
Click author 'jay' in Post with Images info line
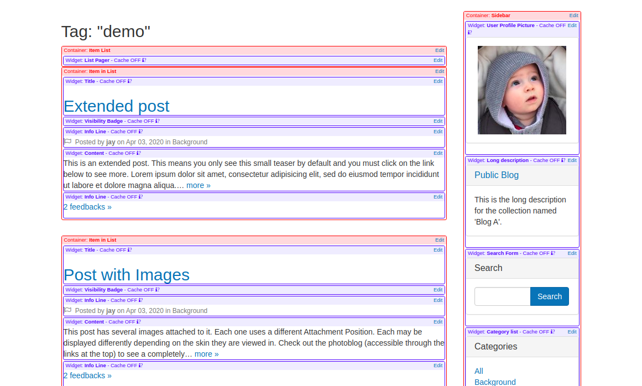click(111, 311)
